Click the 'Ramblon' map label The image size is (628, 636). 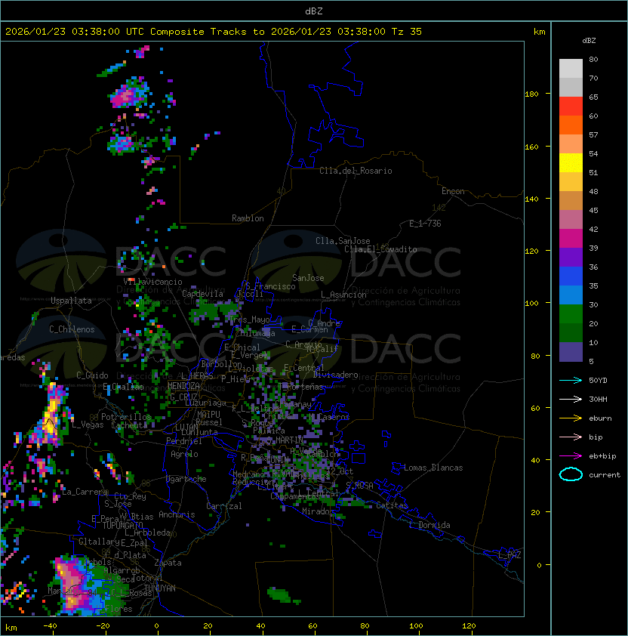[x=248, y=218]
